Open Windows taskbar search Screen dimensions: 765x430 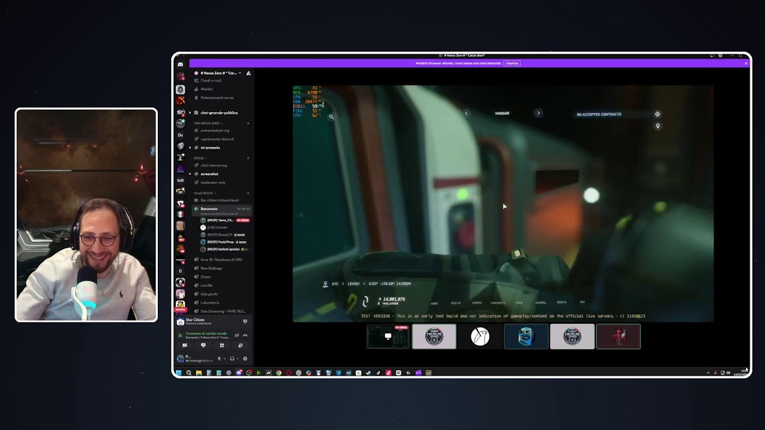pyautogui.click(x=189, y=373)
